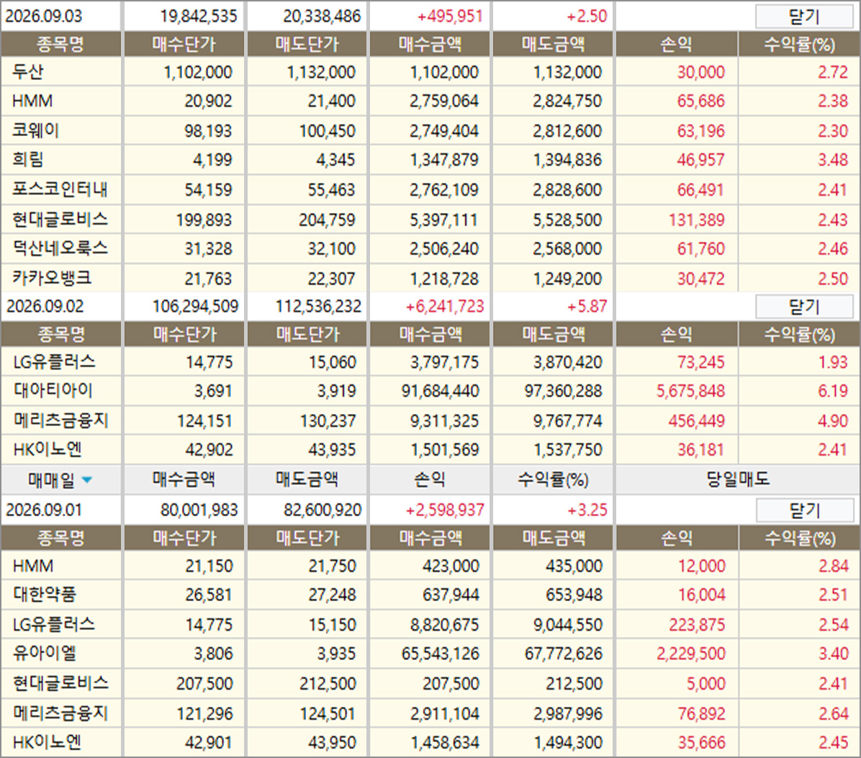861x758 pixels.
Task: Select LG유플러스 with sell price 15,060
Action: (55, 361)
